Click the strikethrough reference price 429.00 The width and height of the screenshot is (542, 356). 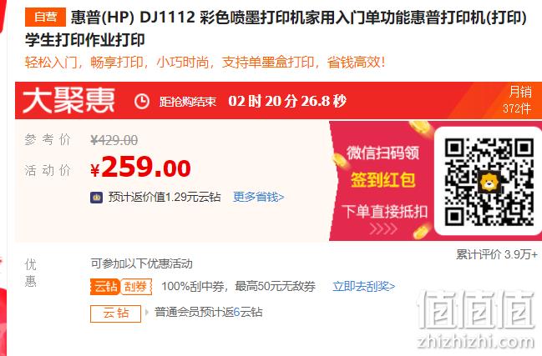click(114, 140)
